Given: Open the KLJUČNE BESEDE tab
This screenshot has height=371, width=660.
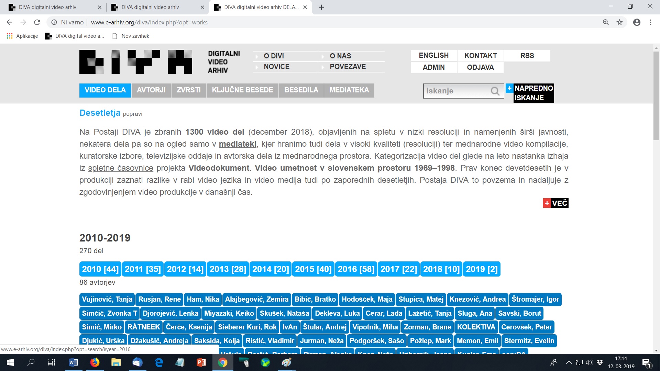Looking at the screenshot, I should point(242,90).
